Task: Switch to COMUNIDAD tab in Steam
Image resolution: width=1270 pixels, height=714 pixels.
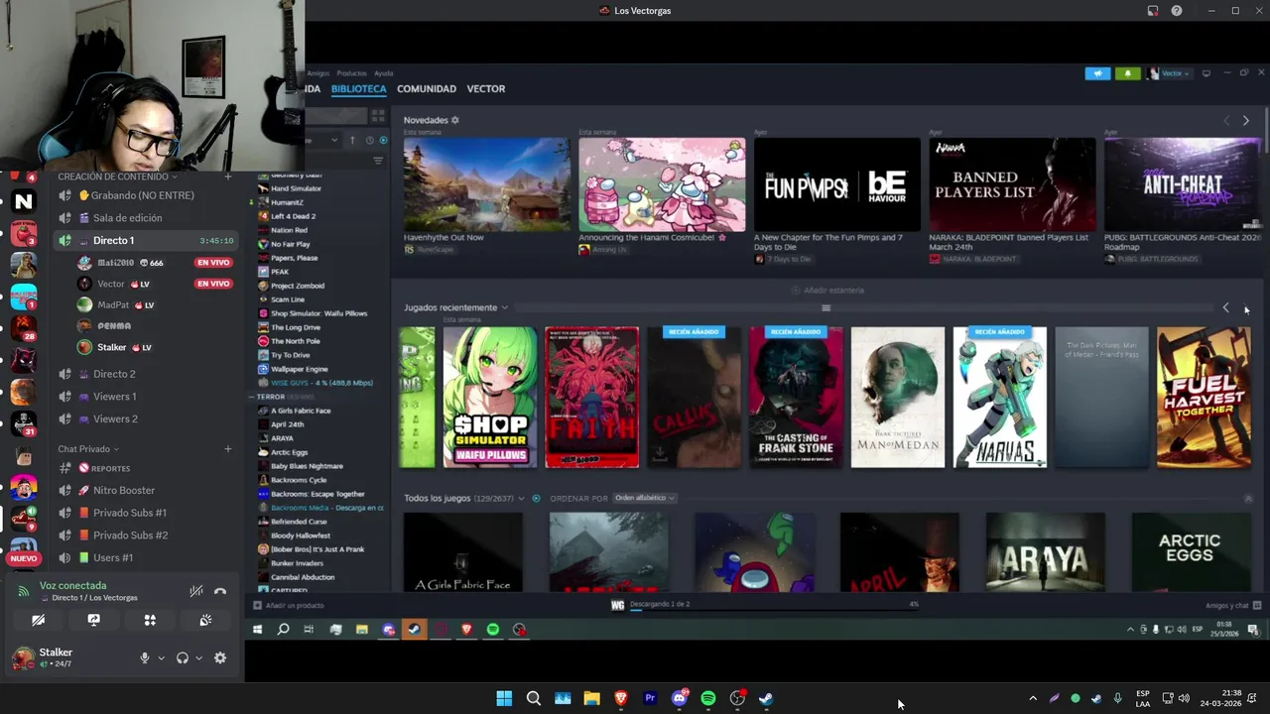Action: (427, 89)
